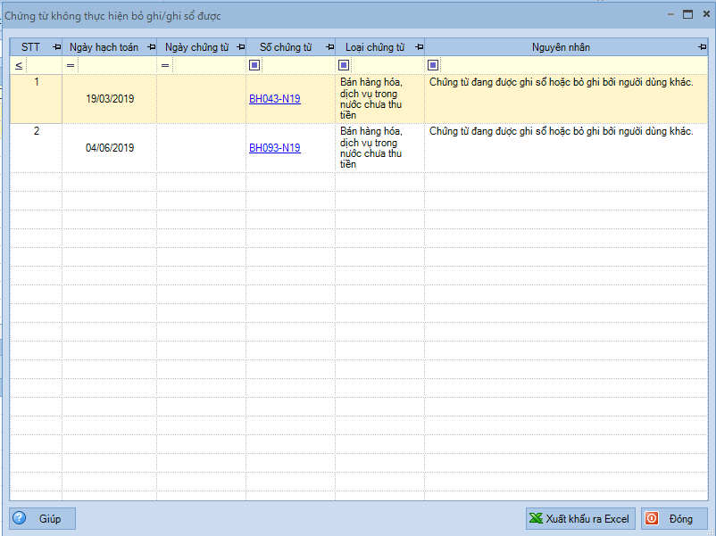Pin the STT column header
This screenshot has width=716, height=536.
pyautogui.click(x=56, y=47)
